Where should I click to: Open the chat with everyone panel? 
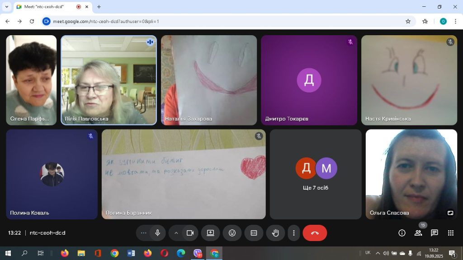click(435, 233)
